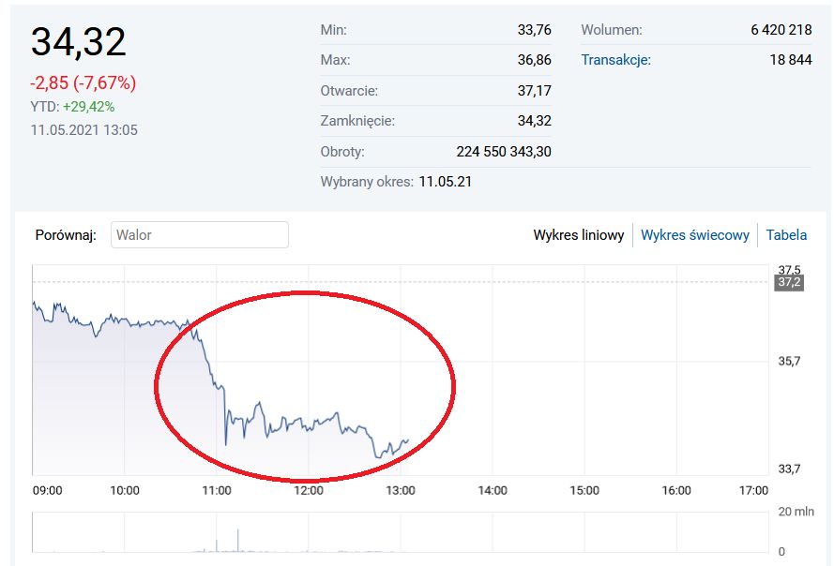The height and width of the screenshot is (566, 834).
Task: Click the 13:00 time axis label
Action: (x=401, y=490)
